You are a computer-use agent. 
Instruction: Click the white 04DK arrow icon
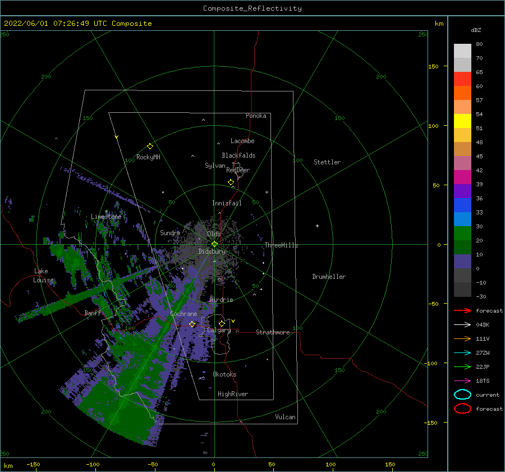point(462,325)
